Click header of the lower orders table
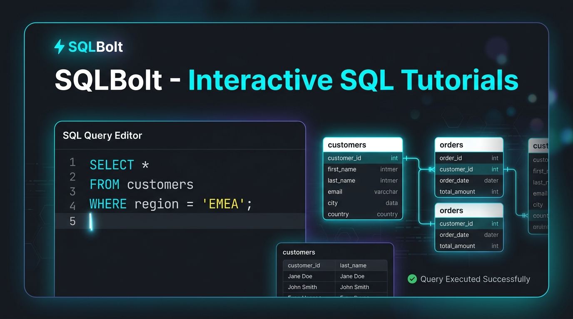The image size is (573, 319). pos(469,211)
